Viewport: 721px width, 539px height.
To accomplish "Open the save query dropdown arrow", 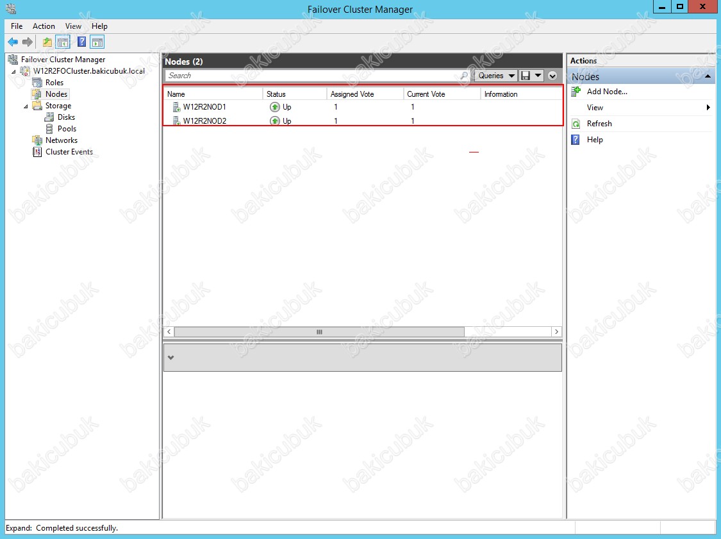I will [x=538, y=76].
